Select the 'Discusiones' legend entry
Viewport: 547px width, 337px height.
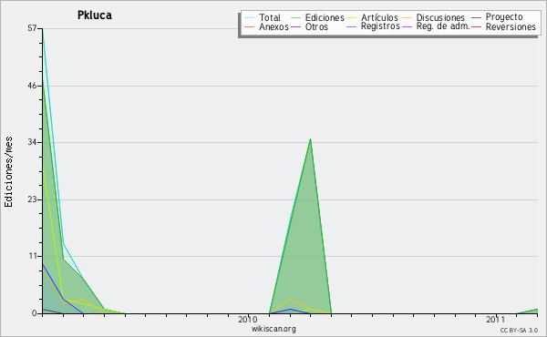pos(440,18)
